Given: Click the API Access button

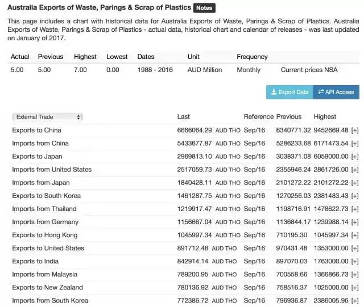Looking at the screenshot, I should click(336, 92).
